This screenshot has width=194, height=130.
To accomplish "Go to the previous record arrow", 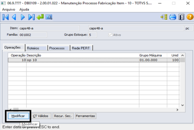I will click(x=14, y=17).
